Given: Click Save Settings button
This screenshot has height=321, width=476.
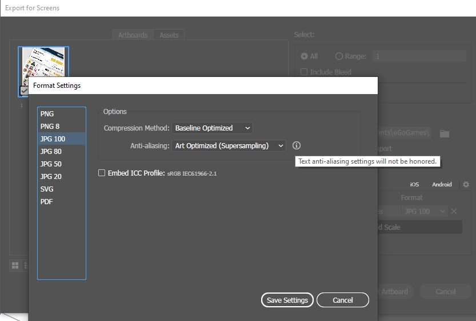Looking at the screenshot, I should (287, 300).
